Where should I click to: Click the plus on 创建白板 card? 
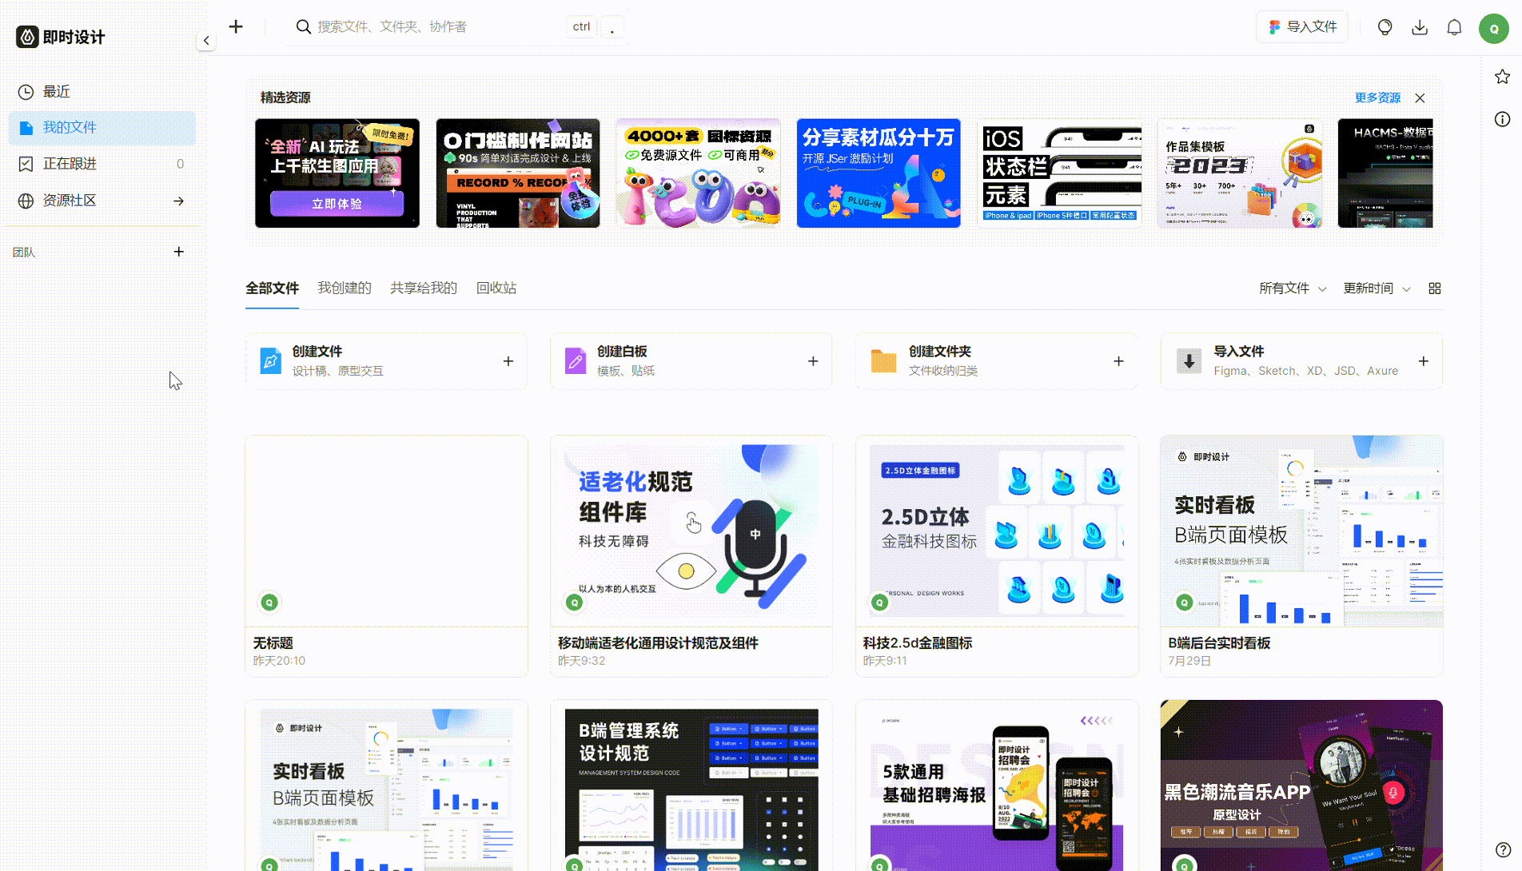coord(813,361)
